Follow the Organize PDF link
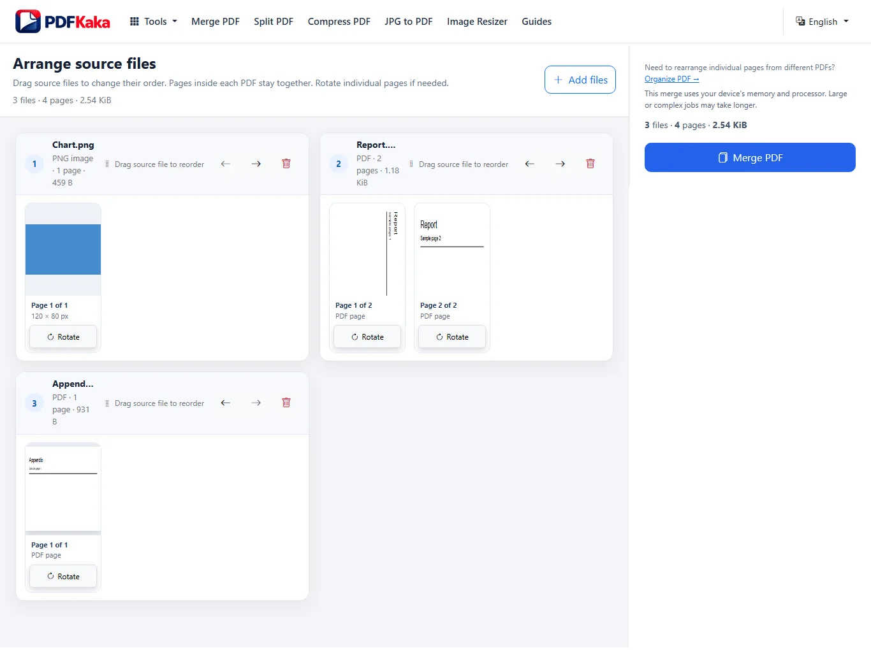 [x=671, y=79]
